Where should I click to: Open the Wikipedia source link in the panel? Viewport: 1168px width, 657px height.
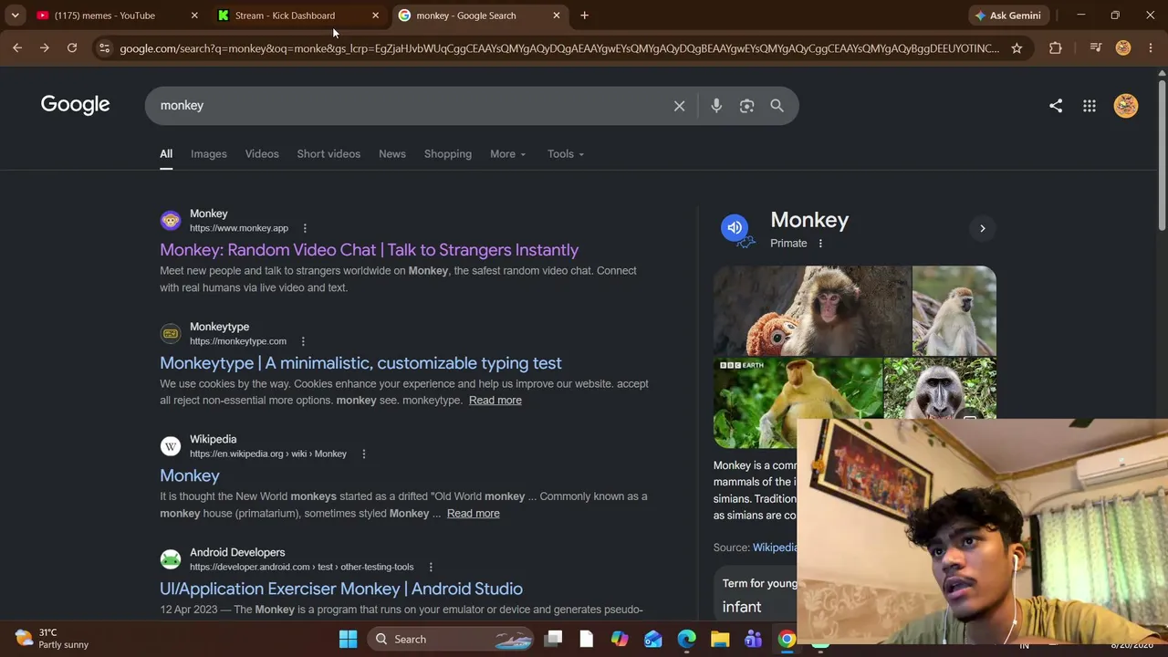click(x=775, y=547)
